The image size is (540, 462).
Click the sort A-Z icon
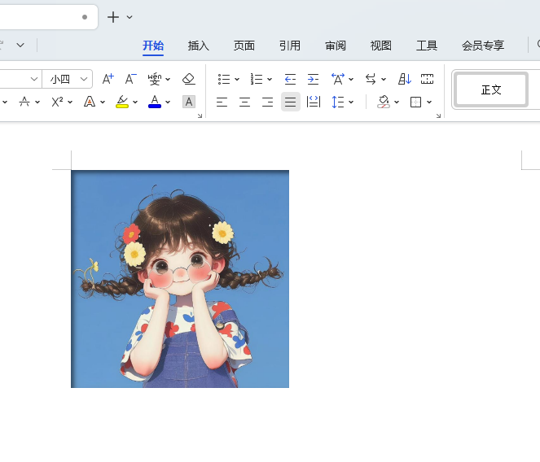tap(405, 79)
